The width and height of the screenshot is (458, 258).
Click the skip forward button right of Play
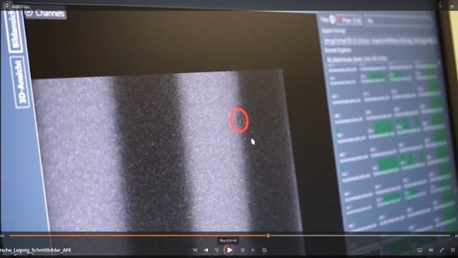[243, 250]
